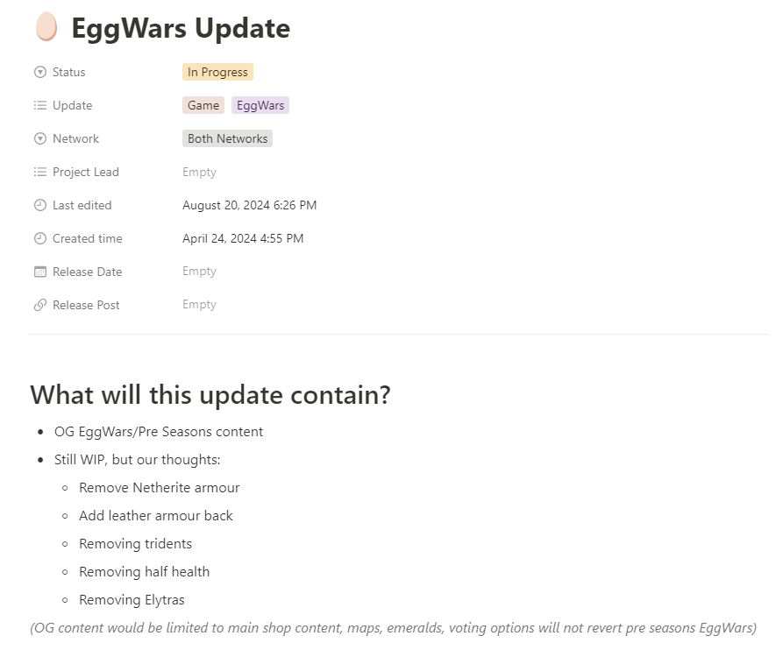Click the Last edited clock icon
The height and width of the screenshot is (650, 783).
click(40, 205)
